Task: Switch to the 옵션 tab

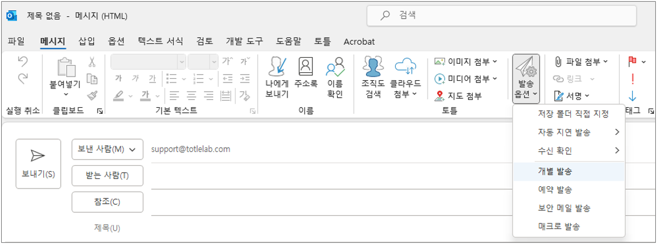Action: click(x=116, y=41)
